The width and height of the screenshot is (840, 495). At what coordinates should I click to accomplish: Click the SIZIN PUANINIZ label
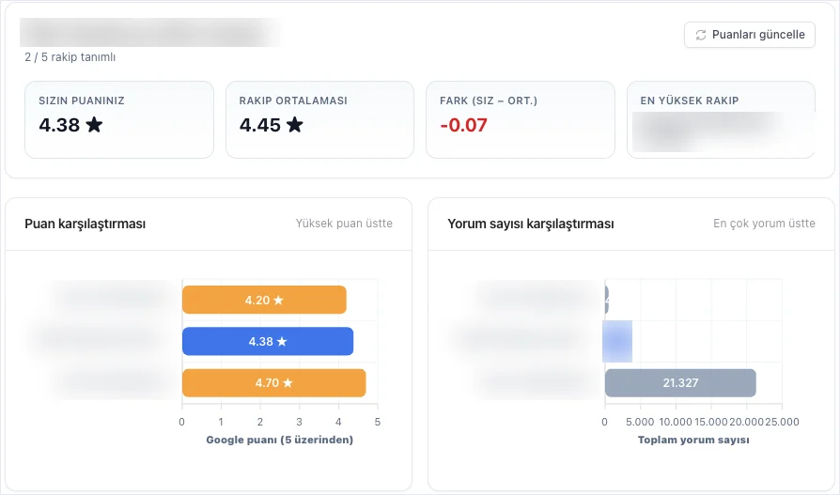(82, 101)
